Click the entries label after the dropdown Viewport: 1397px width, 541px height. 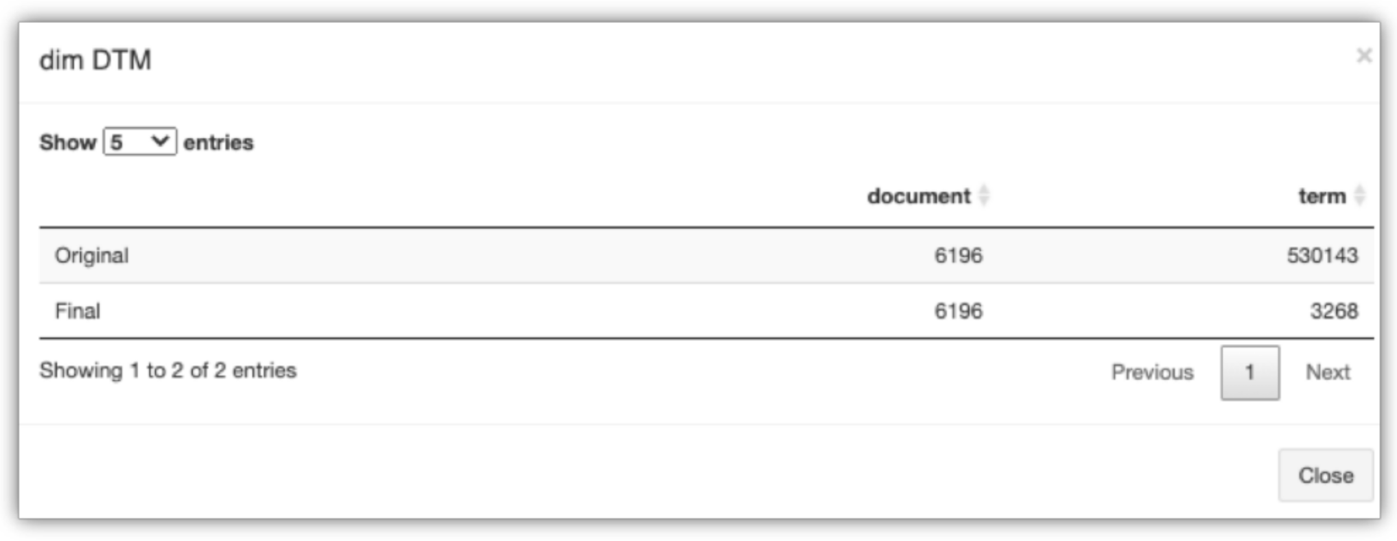(x=218, y=142)
